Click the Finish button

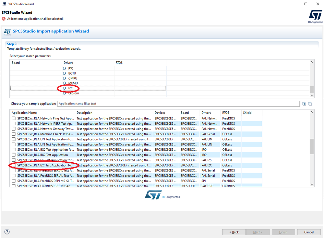(283, 232)
